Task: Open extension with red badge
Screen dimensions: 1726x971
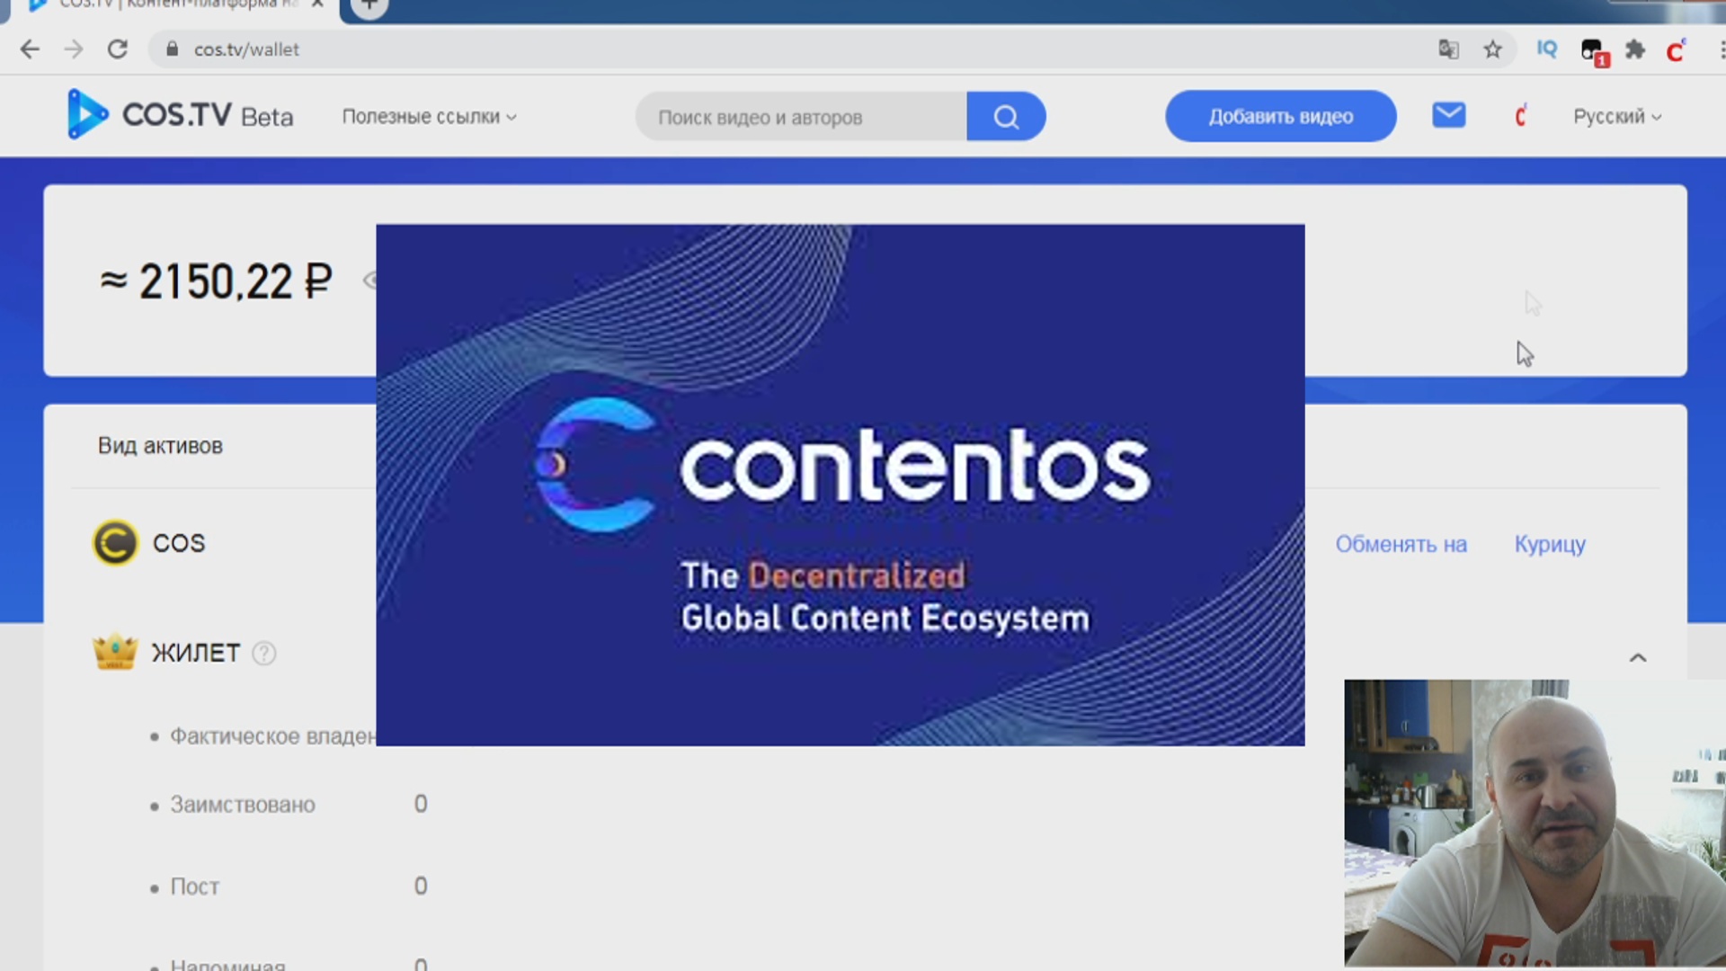Action: click(1593, 51)
